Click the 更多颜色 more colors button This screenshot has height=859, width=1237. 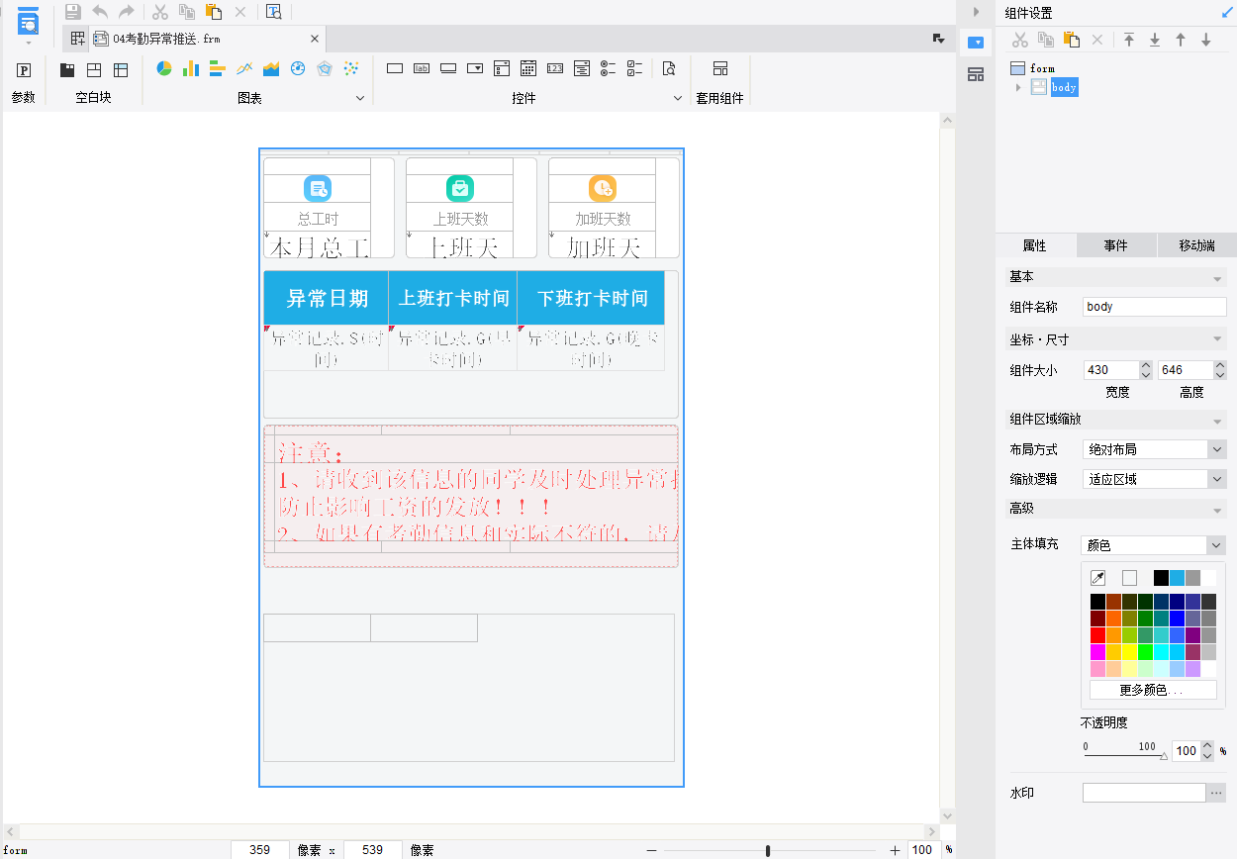(1153, 690)
